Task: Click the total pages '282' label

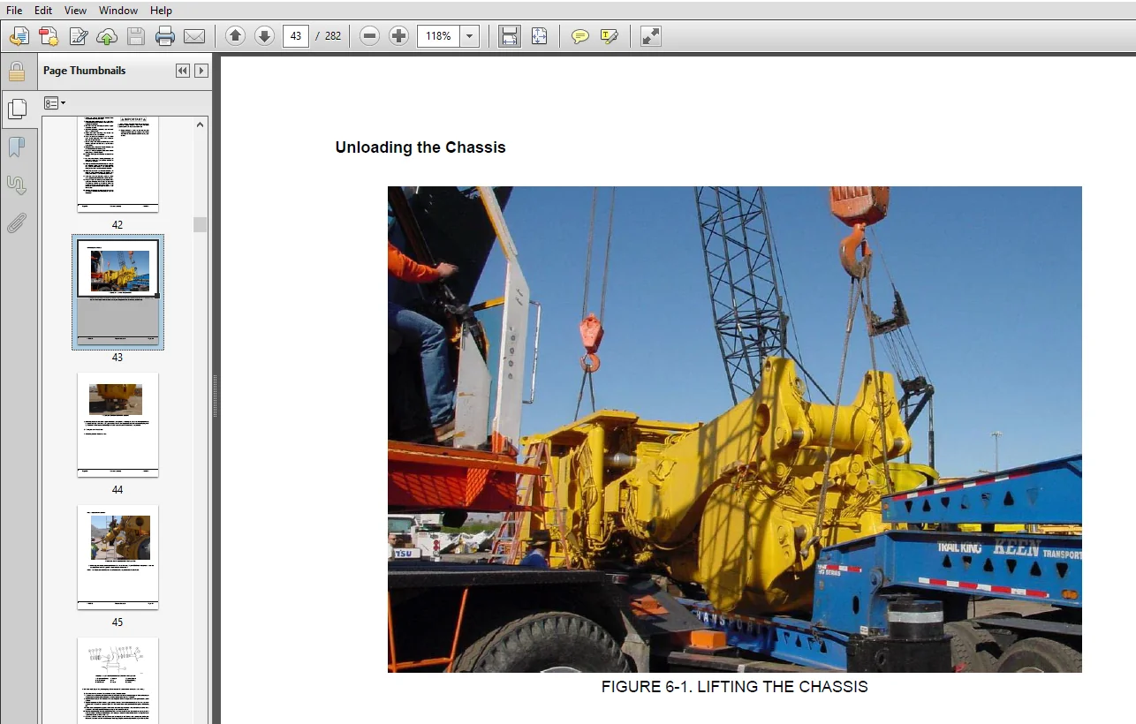Action: coord(333,36)
